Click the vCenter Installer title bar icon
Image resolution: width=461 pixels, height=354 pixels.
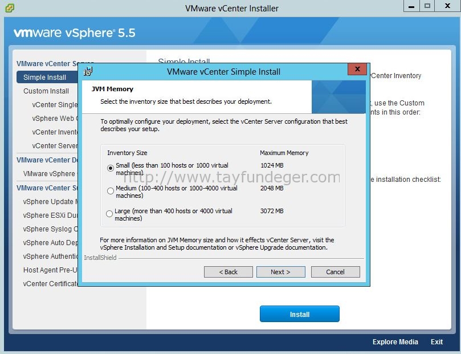(x=10, y=8)
